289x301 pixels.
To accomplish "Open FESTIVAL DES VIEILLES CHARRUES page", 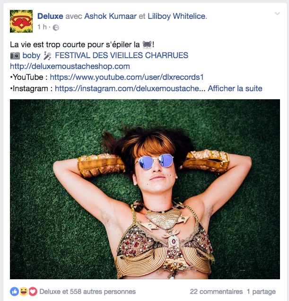I will click(x=122, y=55).
